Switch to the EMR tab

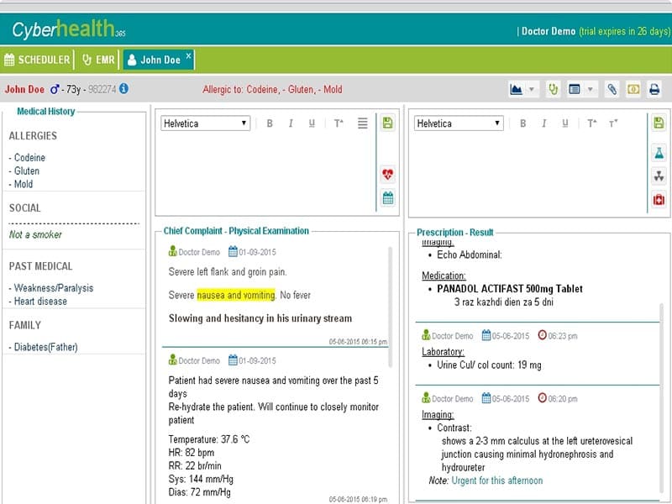click(98, 60)
